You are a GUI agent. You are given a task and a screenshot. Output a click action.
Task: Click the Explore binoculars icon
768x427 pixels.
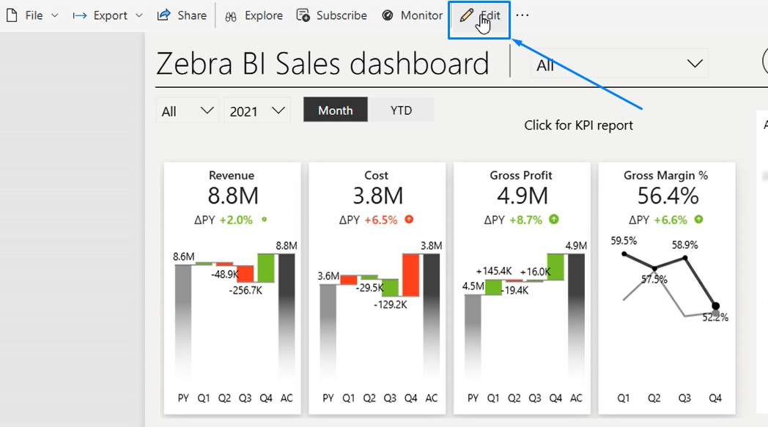click(231, 16)
